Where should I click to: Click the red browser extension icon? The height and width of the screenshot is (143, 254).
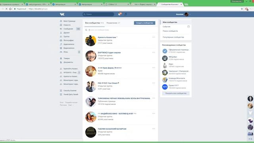pyautogui.click(x=247, y=9)
